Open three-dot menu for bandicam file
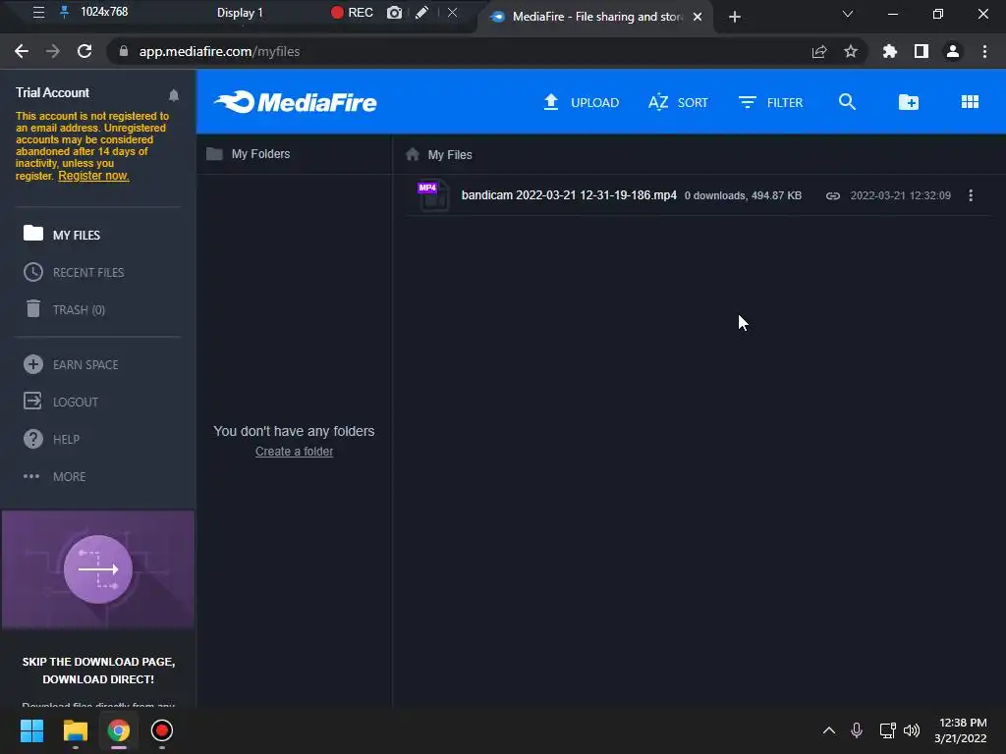The width and height of the screenshot is (1006, 754). (x=971, y=195)
